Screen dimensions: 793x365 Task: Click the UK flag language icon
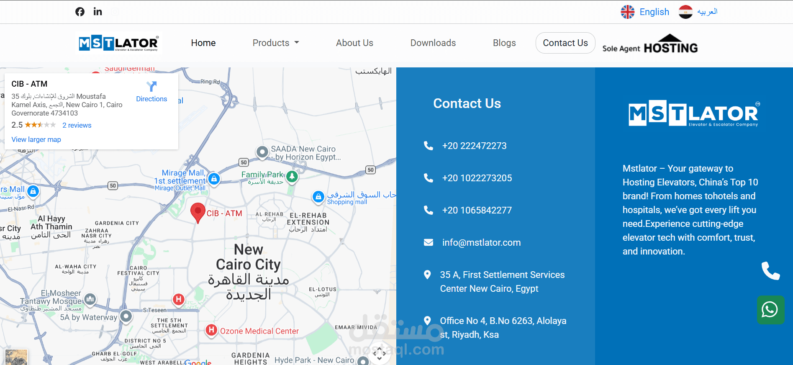point(627,12)
